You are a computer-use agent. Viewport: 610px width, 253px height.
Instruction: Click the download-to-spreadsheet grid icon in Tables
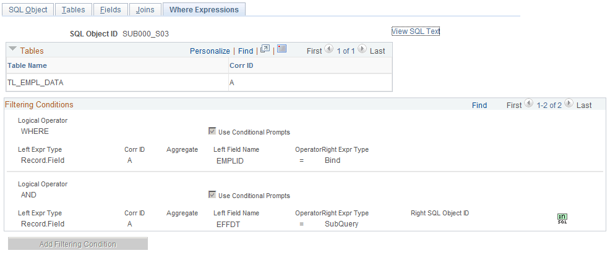pyautogui.click(x=281, y=49)
